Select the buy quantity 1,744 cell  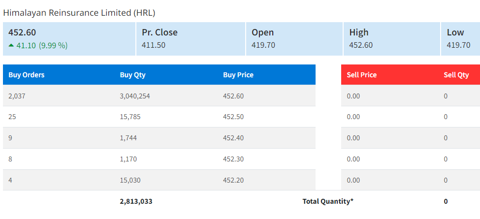128,138
